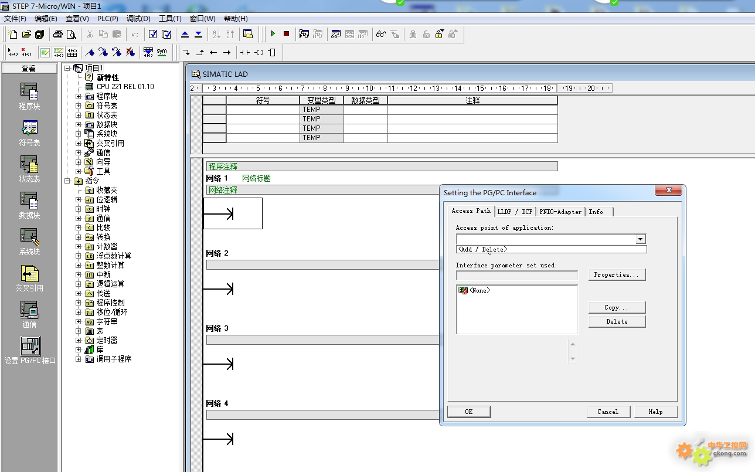Toggle network comments display in the toolbar
This screenshot has width=755, height=472.
coord(59,52)
